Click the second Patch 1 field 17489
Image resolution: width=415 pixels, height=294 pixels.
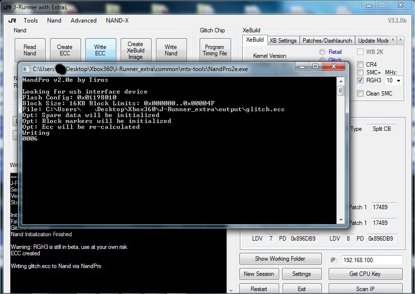coord(384,223)
